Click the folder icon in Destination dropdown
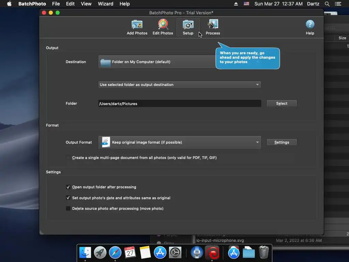The width and height of the screenshot is (349, 262). (106, 62)
